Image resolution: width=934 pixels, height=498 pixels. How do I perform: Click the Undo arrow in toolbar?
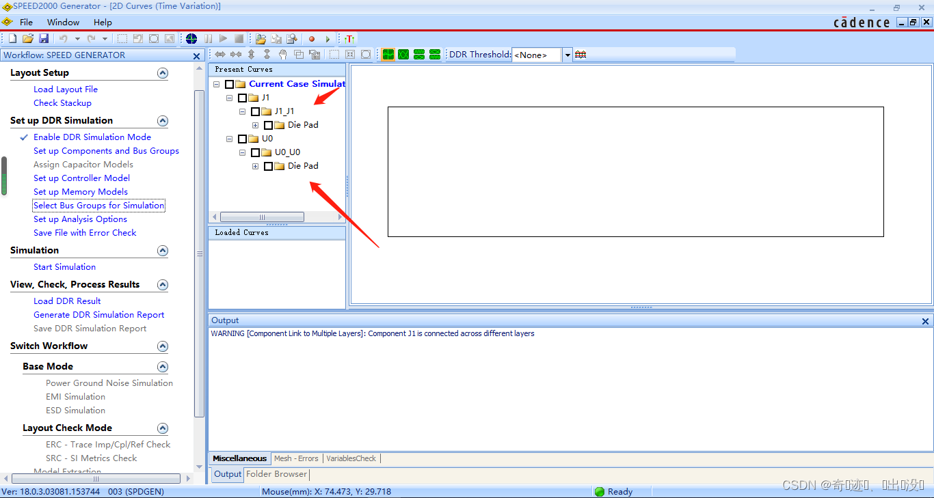[63, 39]
